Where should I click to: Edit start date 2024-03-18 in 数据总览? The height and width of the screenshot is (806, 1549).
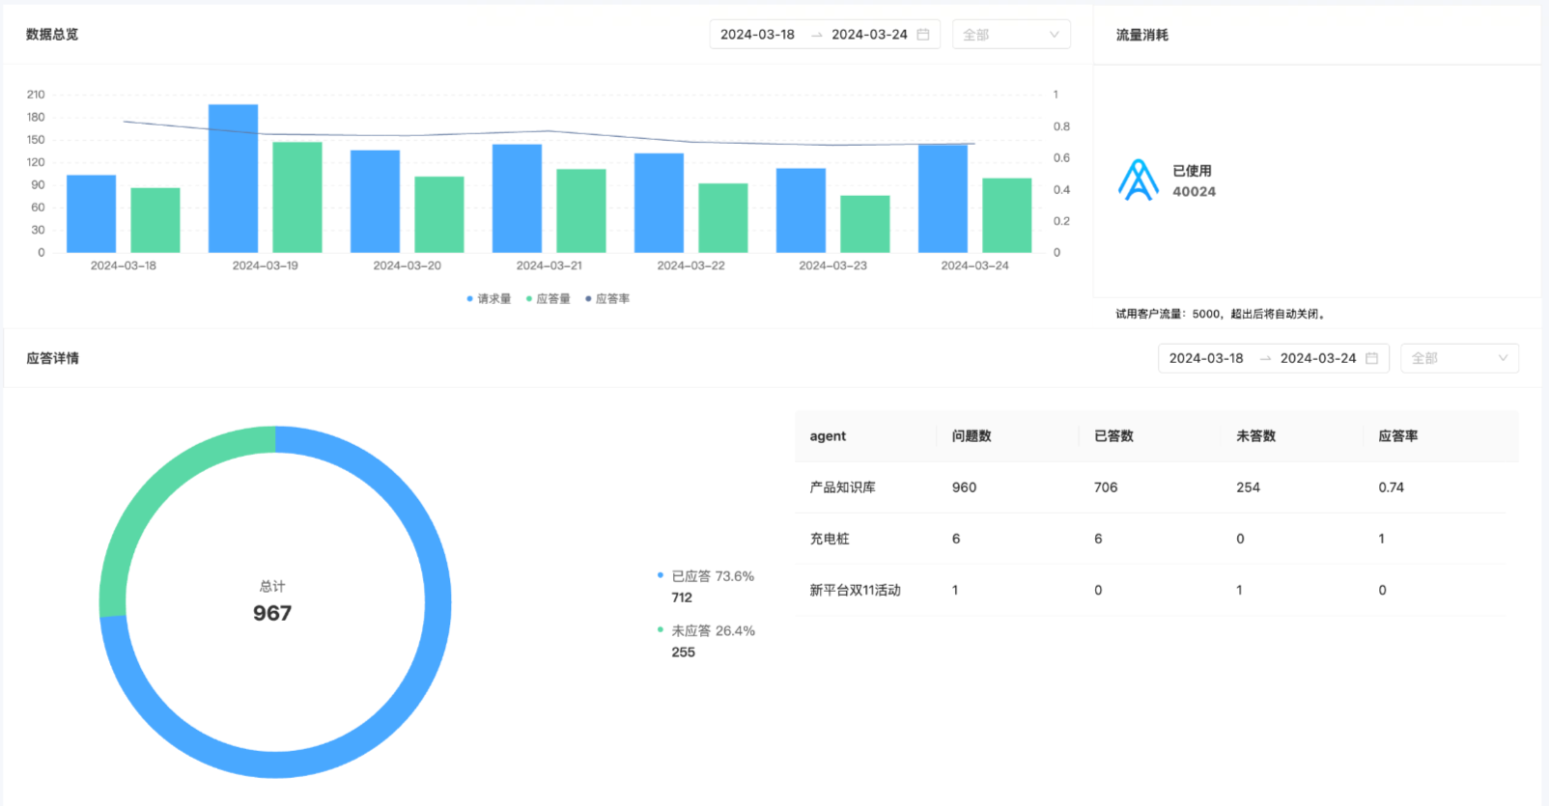coord(758,35)
